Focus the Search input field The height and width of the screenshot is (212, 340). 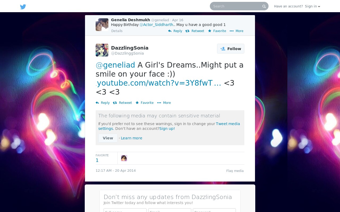click(239, 6)
